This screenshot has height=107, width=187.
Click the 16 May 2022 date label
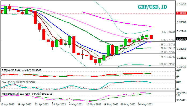pyautogui.click(x=111, y=105)
